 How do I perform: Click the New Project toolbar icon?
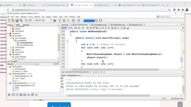click(13, 21)
